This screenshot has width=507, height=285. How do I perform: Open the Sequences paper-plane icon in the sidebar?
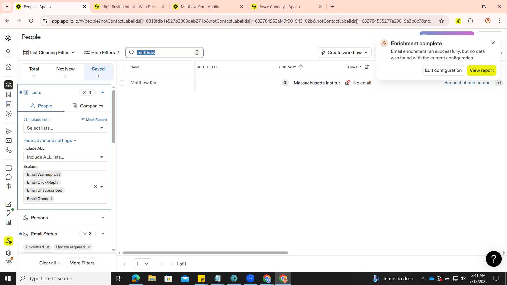(8, 131)
